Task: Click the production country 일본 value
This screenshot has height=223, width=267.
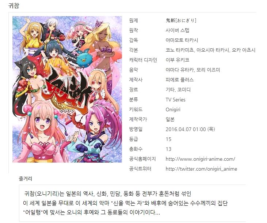Action: [170, 119]
